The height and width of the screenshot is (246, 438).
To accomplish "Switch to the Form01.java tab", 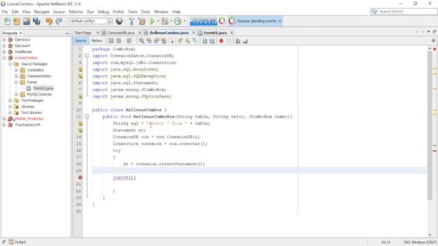I will click(x=215, y=33).
